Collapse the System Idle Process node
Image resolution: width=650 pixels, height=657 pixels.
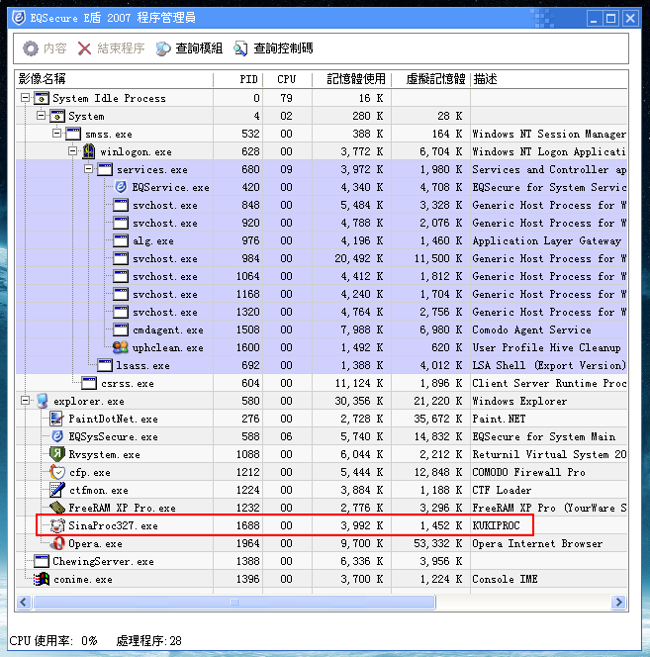click(26, 98)
